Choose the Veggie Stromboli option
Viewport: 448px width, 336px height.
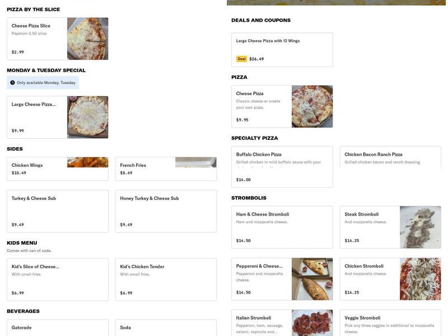[x=390, y=325]
